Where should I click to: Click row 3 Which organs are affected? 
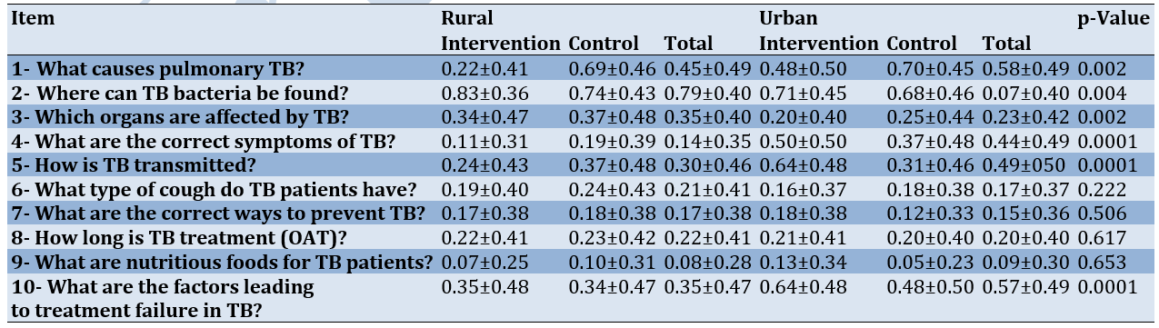[x=582, y=117]
